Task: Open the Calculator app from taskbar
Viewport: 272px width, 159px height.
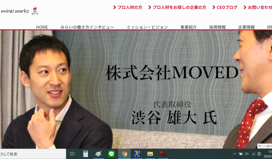Action: (x=85, y=154)
